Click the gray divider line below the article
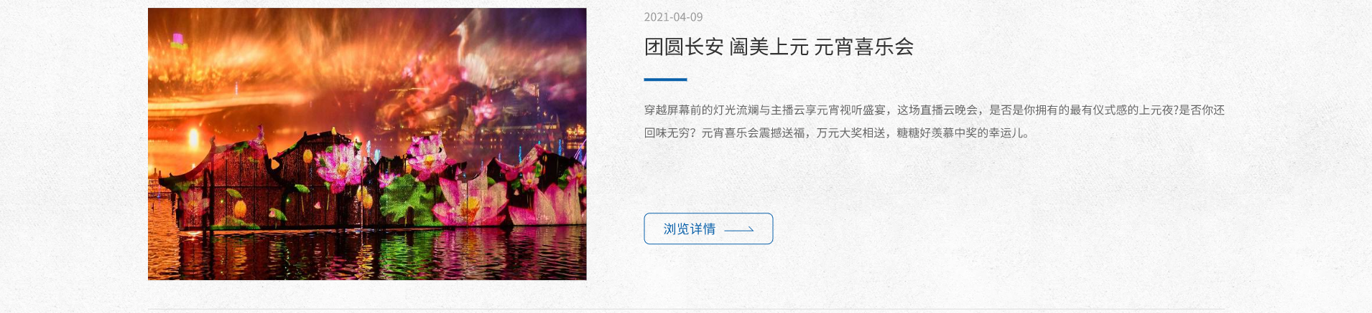Screen dimensions: 1372x313 686,309
